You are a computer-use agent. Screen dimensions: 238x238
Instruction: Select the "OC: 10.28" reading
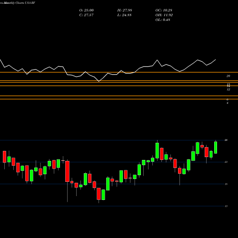(164, 10)
